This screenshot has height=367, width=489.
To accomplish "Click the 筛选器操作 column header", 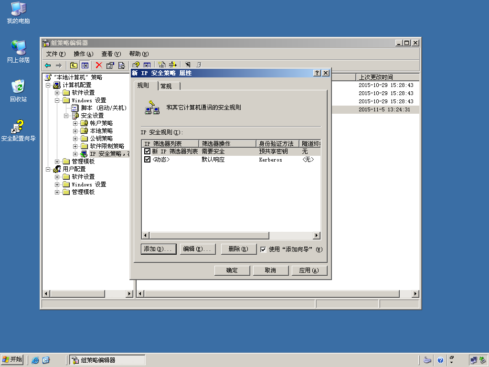I will [227, 143].
